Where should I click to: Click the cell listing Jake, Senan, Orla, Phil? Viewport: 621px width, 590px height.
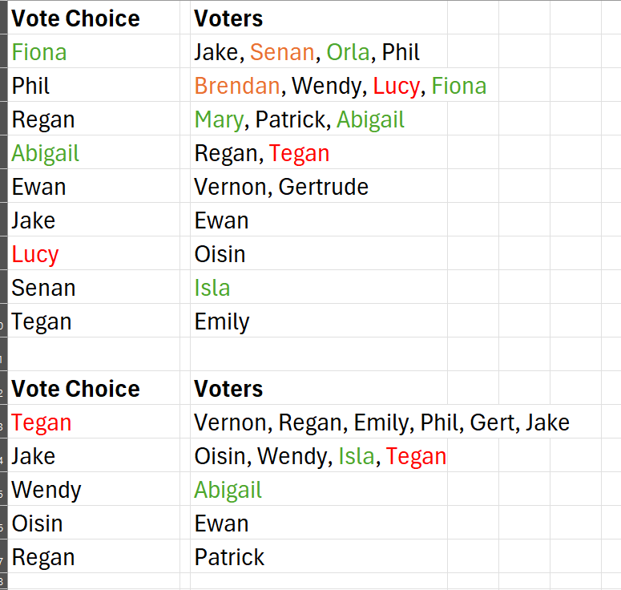pyautogui.click(x=319, y=51)
